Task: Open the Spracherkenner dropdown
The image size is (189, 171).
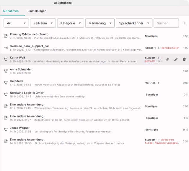Action: pyautogui.click(x=134, y=23)
